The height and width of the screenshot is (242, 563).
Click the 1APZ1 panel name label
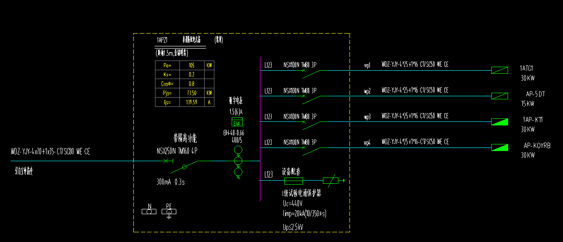[x=162, y=40]
